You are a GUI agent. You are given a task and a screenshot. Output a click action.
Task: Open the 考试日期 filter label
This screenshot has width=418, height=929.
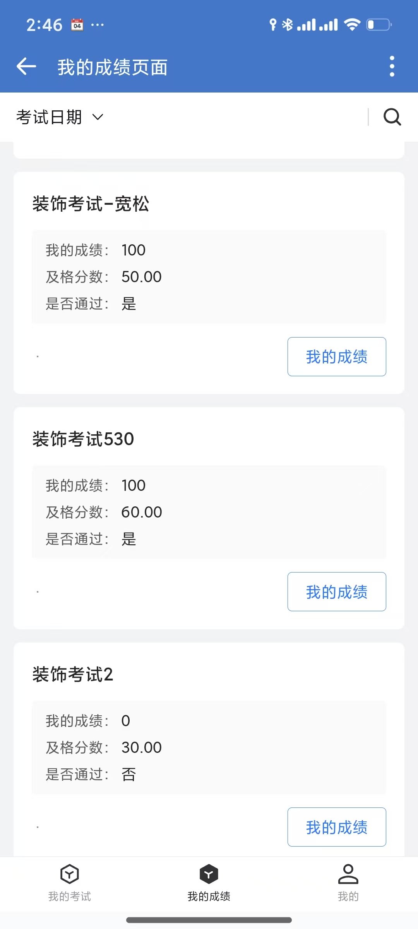tap(49, 117)
